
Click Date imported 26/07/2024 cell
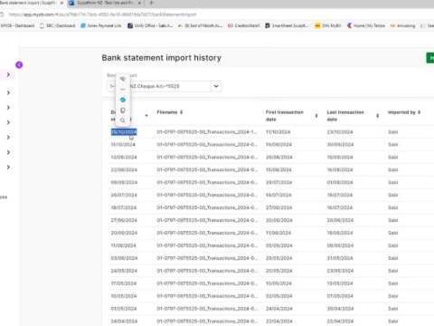[124, 195]
